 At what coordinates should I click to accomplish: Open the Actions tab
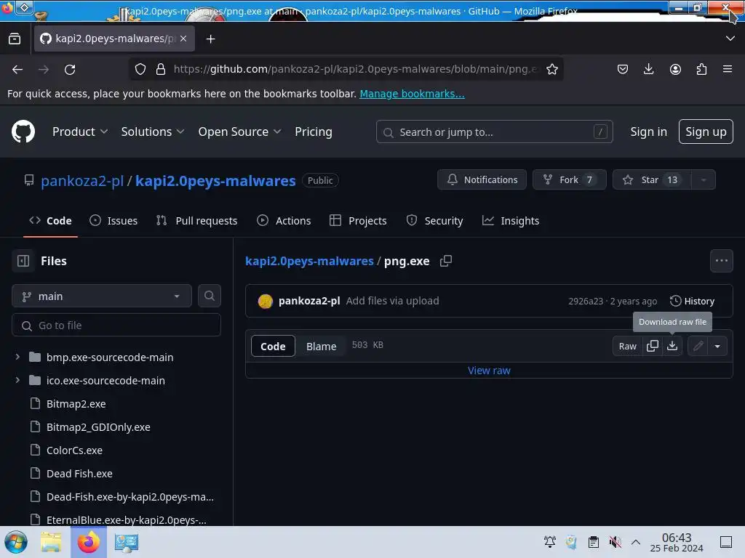pos(284,221)
